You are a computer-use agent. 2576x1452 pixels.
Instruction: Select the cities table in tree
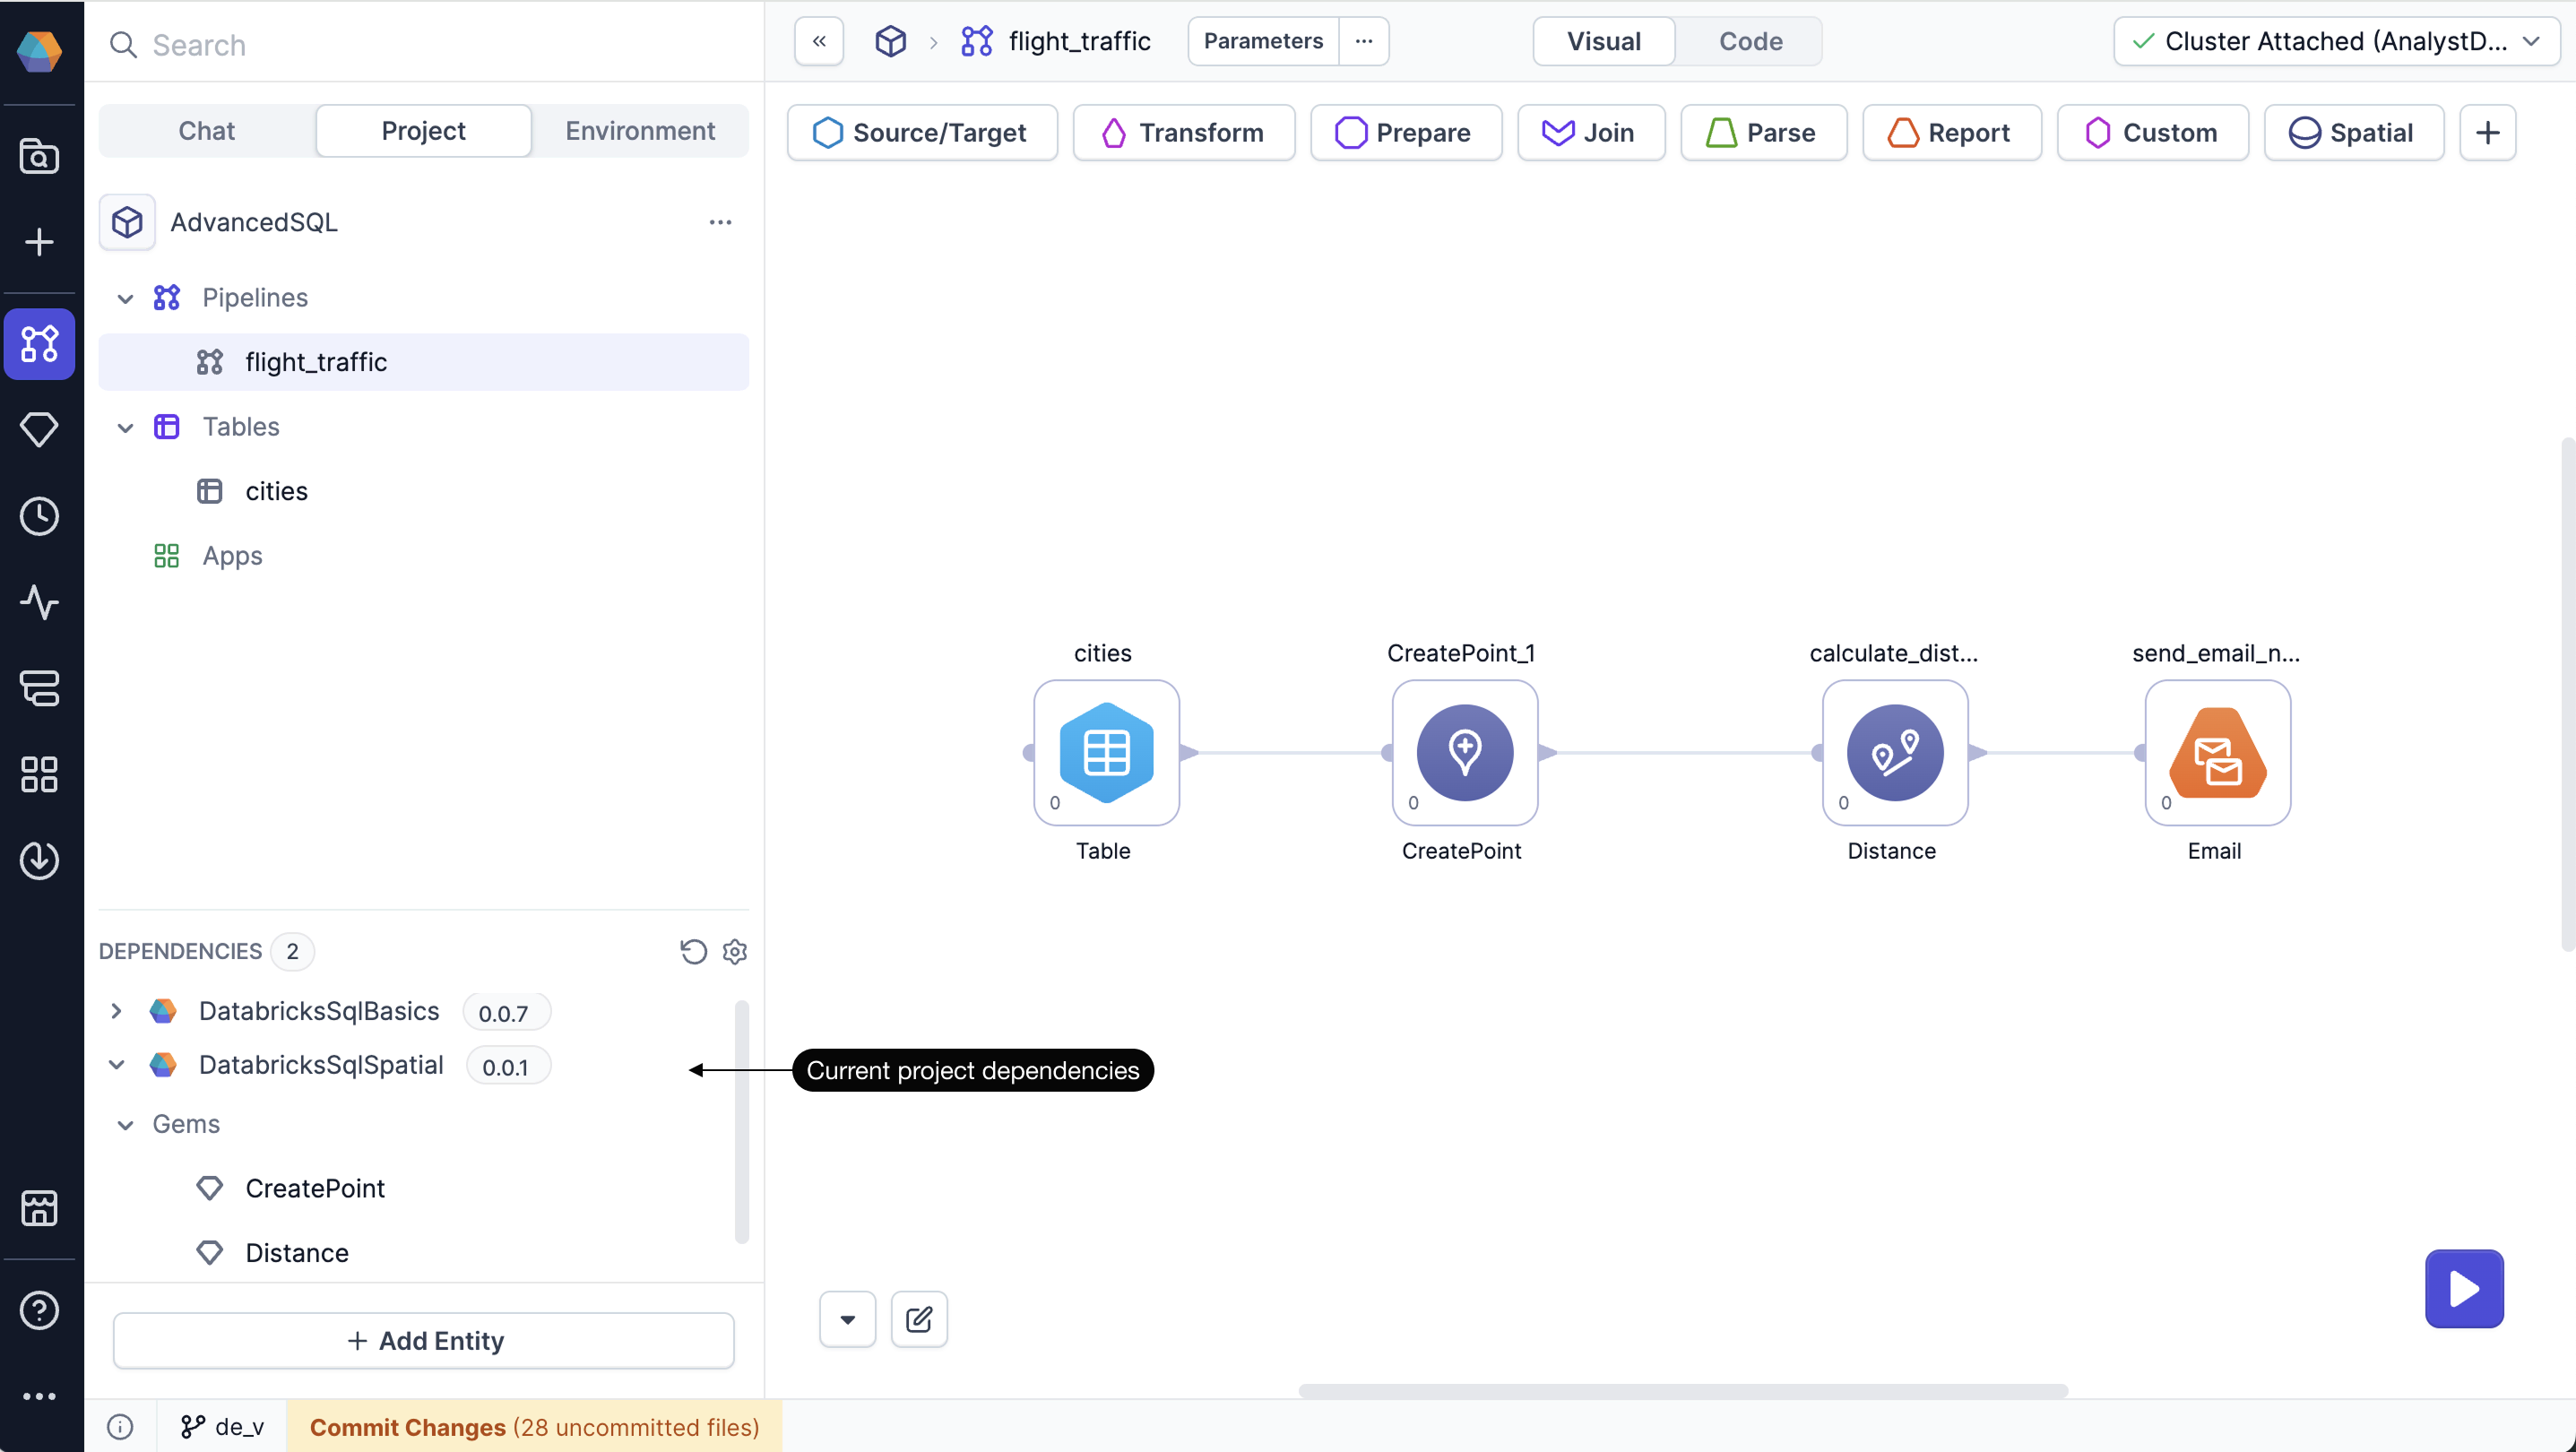click(423, 491)
